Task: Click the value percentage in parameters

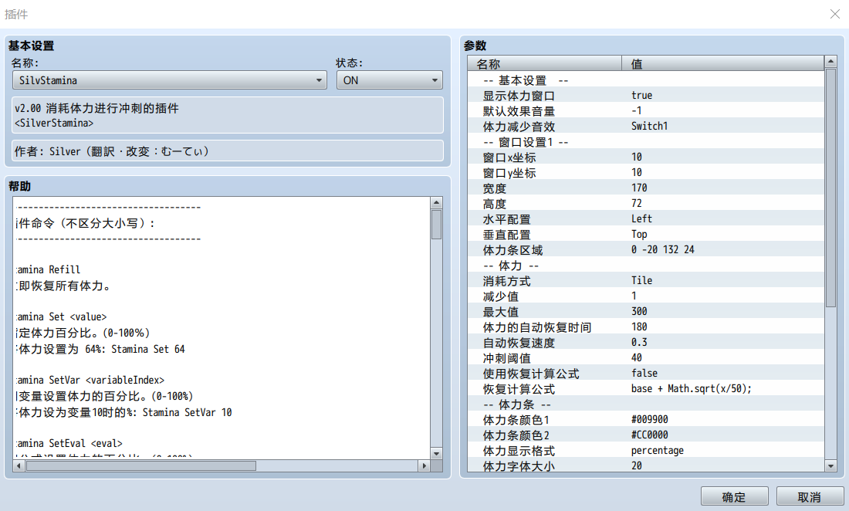Action: (x=658, y=450)
